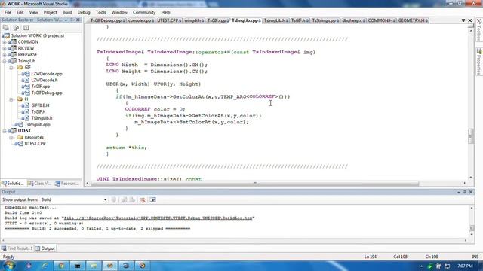Switch to the Class View panel tab

coord(40,184)
